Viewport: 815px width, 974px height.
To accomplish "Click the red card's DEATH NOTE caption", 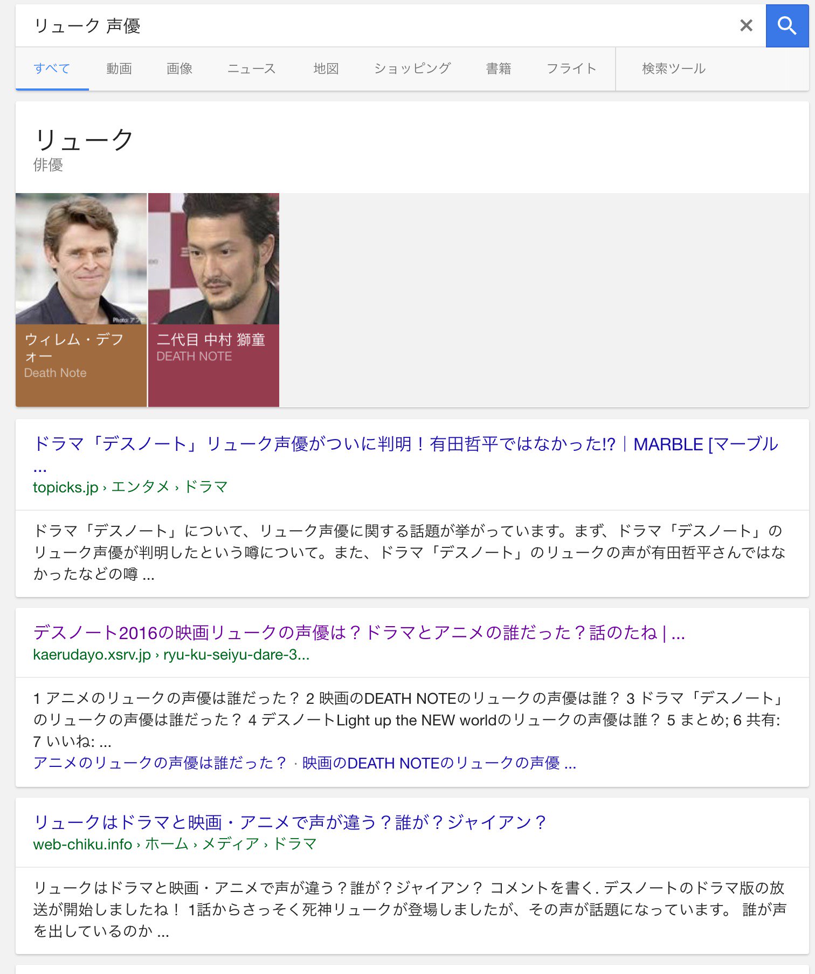I will [194, 356].
